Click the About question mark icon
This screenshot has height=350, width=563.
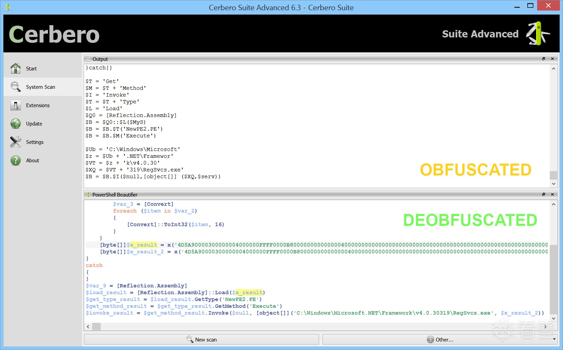[x=16, y=160]
